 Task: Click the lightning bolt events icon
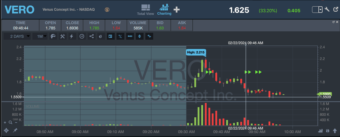click(x=72, y=36)
